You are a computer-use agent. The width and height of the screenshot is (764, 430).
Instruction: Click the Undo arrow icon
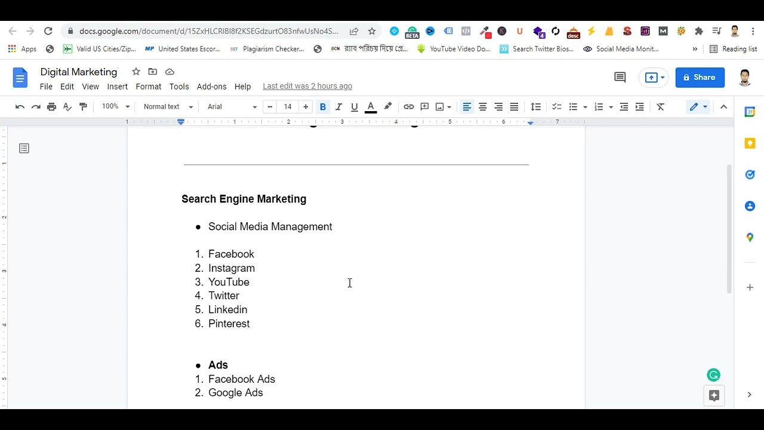[x=20, y=107]
